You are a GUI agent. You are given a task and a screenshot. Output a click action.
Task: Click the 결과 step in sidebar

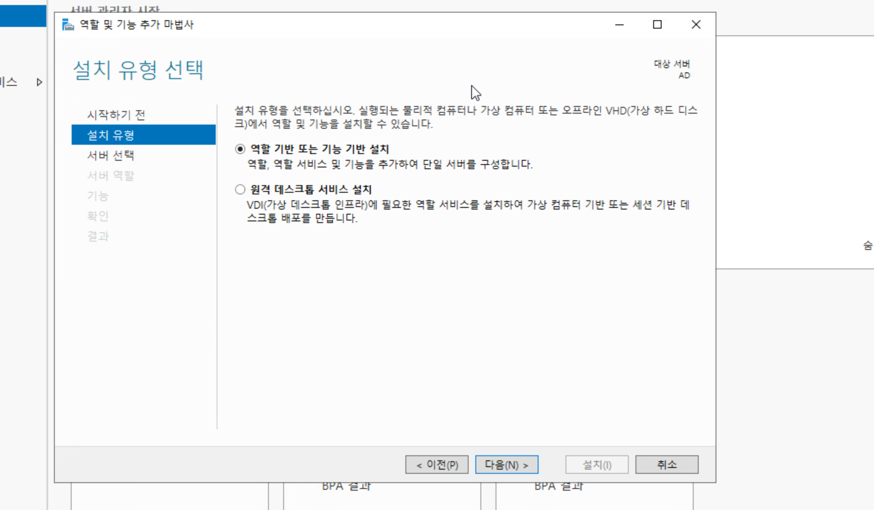pyautogui.click(x=98, y=236)
